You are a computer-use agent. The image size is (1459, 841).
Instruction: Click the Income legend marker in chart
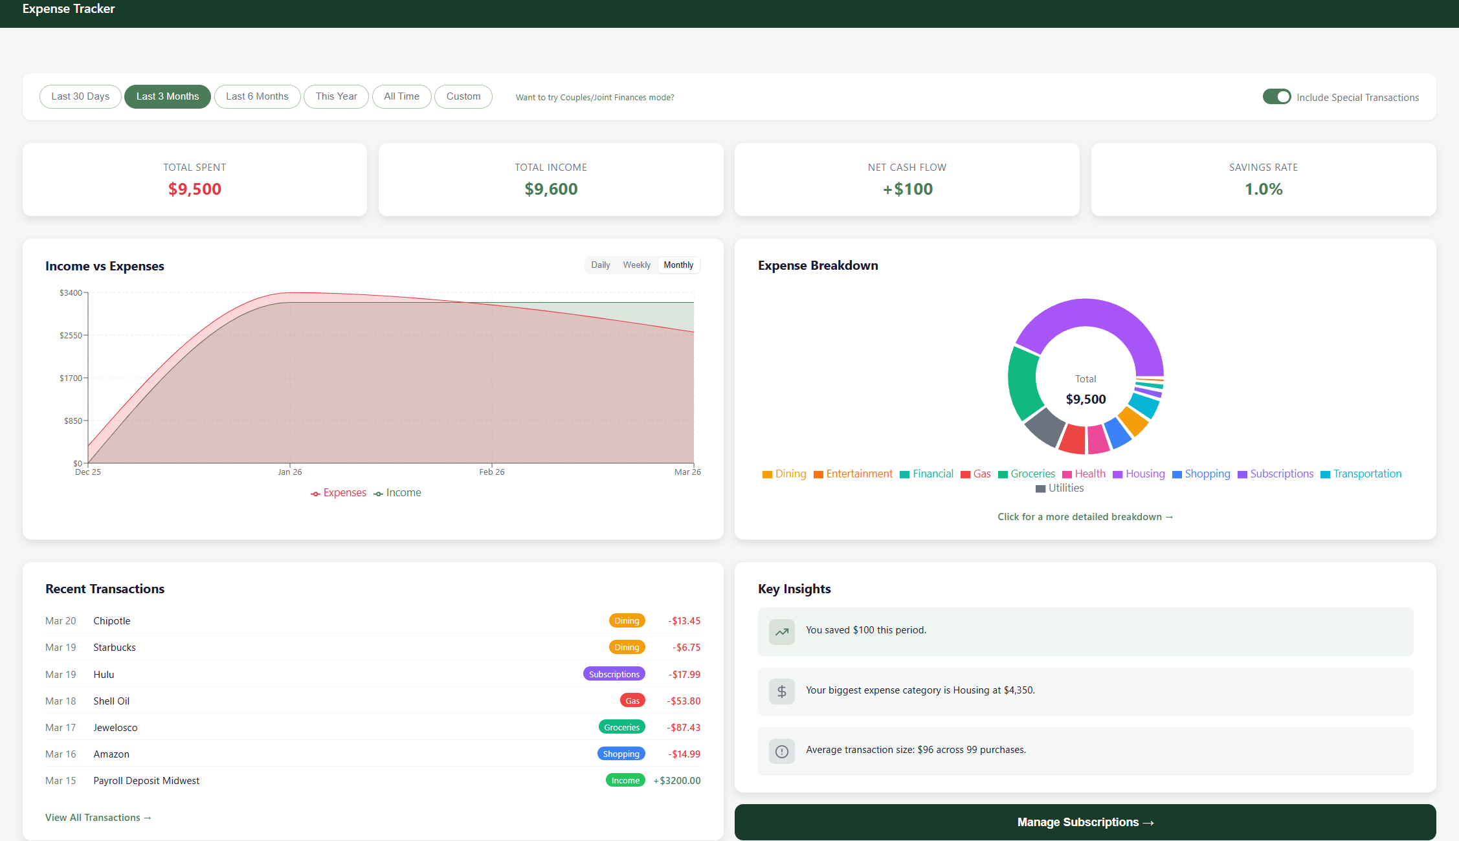[x=378, y=494]
